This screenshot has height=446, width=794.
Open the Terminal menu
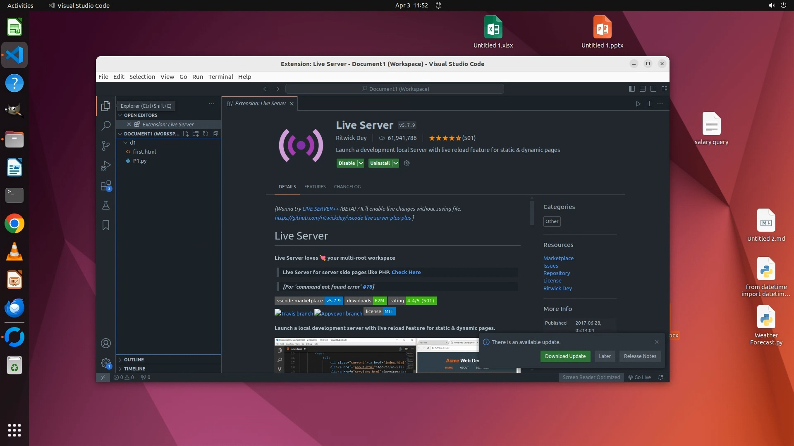click(220, 77)
